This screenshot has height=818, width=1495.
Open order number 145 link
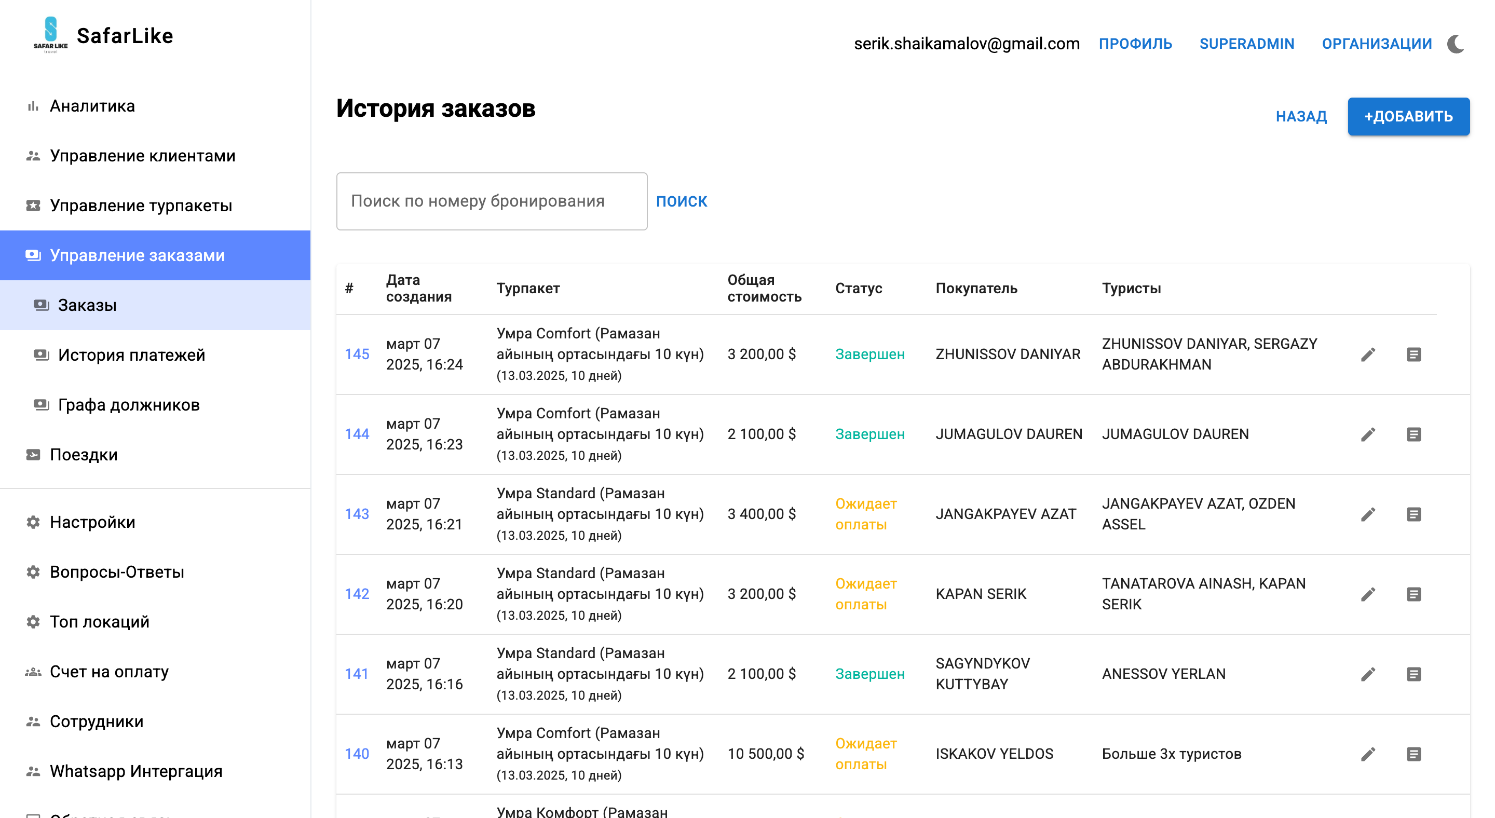[x=357, y=355]
